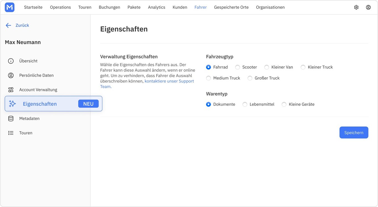Select Kleiner Van vehicle type

click(x=266, y=67)
